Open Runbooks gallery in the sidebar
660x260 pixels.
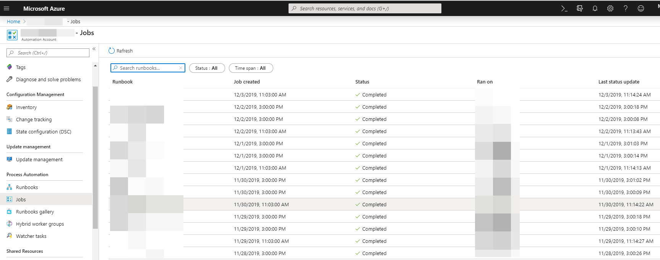(x=35, y=212)
